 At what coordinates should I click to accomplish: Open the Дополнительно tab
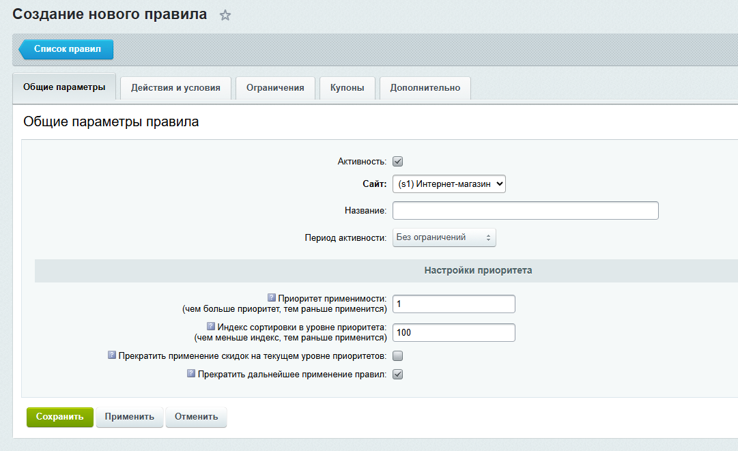(425, 87)
